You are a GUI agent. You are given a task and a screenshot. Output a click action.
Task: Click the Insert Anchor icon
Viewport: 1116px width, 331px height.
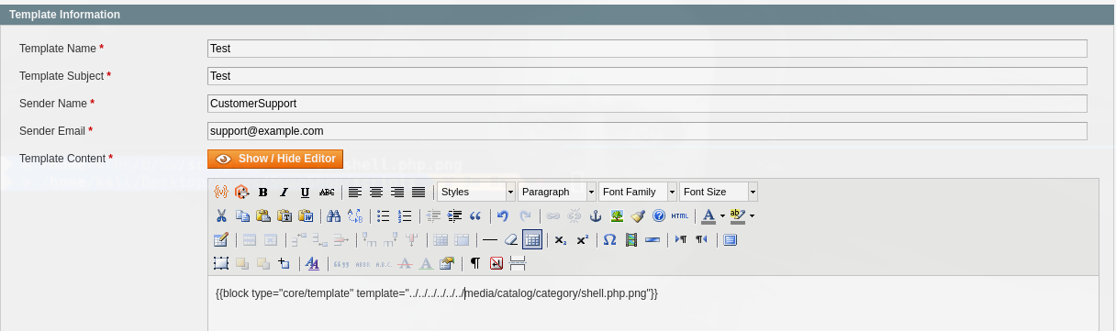595,216
